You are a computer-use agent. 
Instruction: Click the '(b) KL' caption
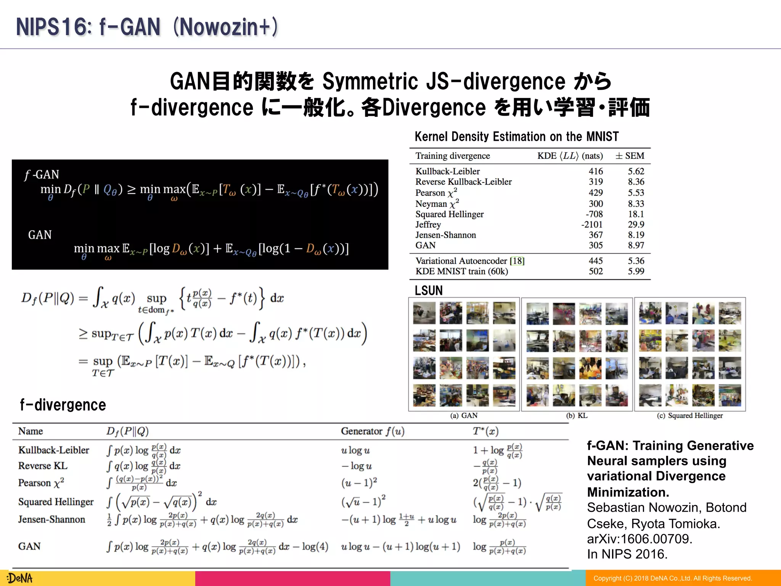tap(577, 415)
